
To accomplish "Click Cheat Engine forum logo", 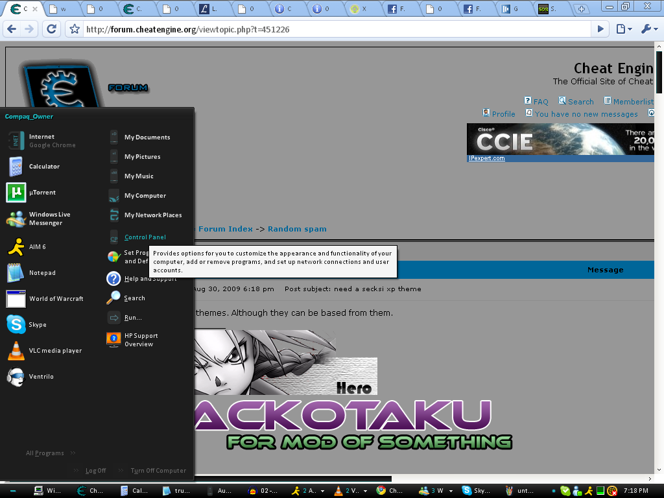I will [x=62, y=85].
